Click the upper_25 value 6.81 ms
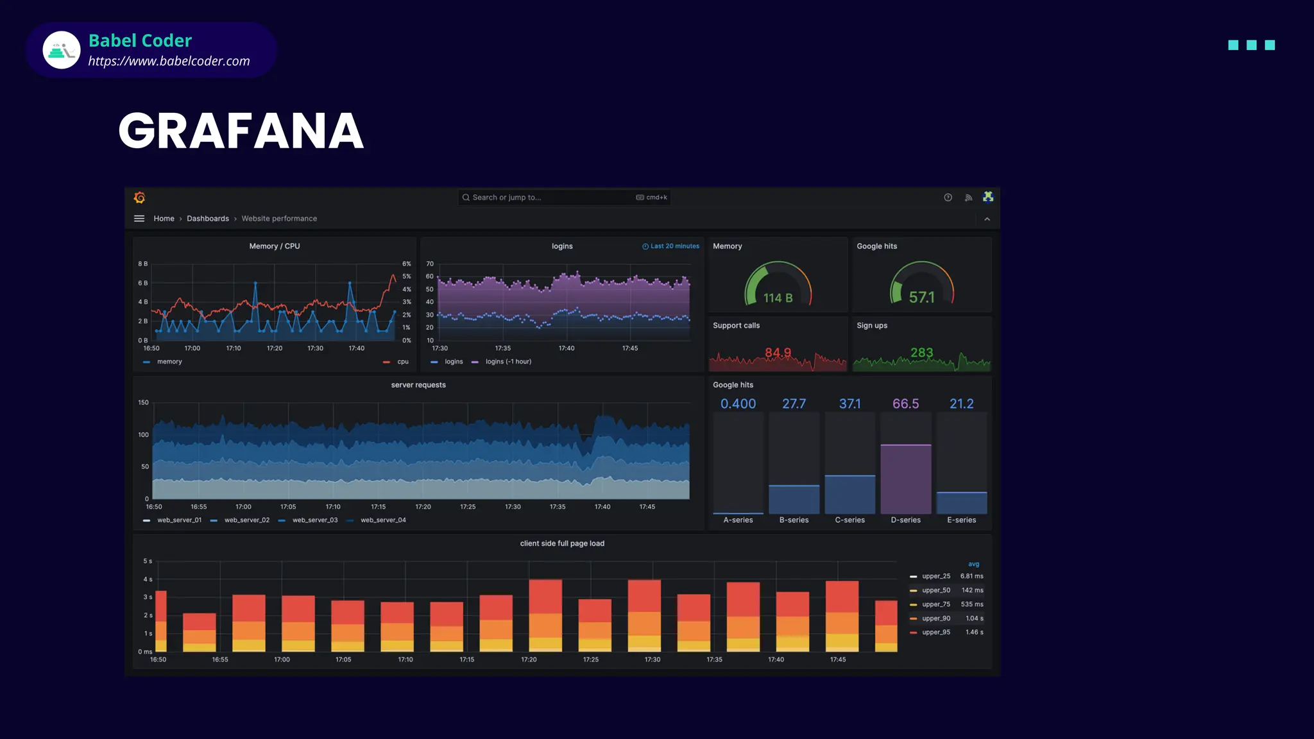This screenshot has height=739, width=1314. [x=971, y=576]
